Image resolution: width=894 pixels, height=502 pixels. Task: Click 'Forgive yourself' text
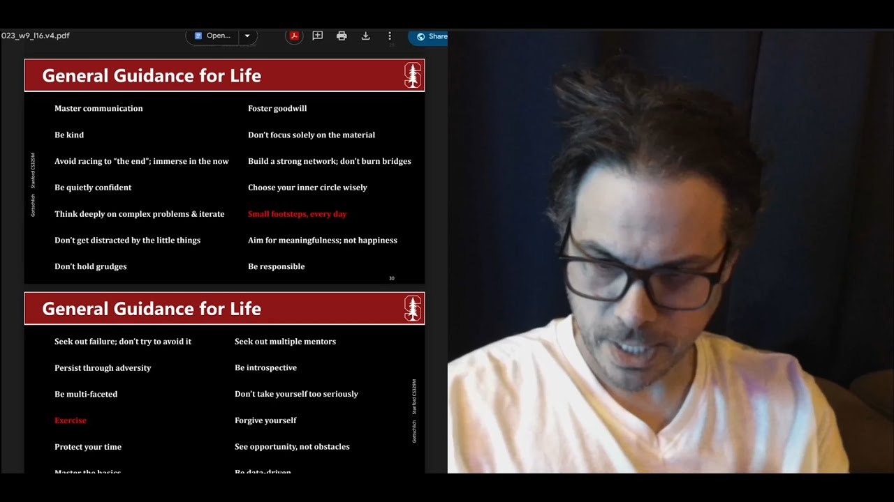pyautogui.click(x=265, y=420)
